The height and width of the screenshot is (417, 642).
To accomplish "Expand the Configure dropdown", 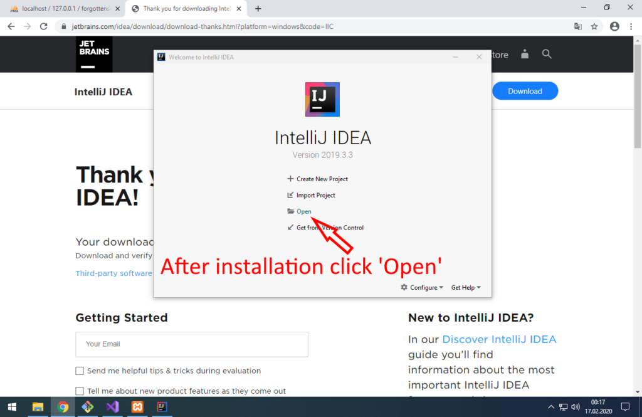I will tap(422, 288).
